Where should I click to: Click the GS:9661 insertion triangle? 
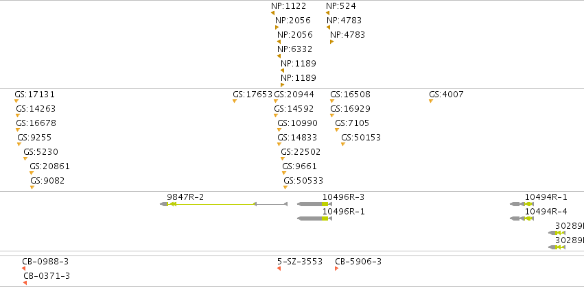tap(284, 173)
